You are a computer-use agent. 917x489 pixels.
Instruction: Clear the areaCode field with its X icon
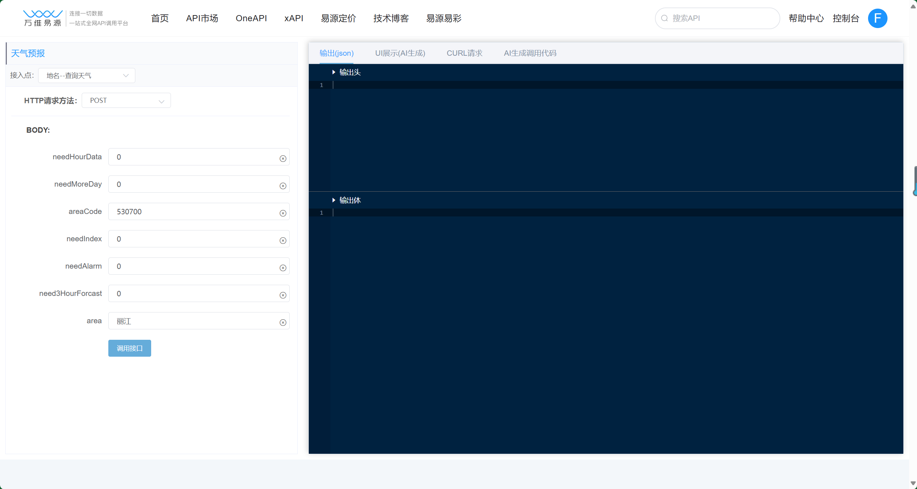pyautogui.click(x=283, y=213)
